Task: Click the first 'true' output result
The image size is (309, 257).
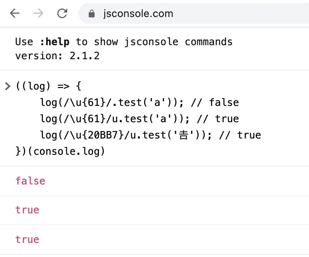Action: coord(27,210)
